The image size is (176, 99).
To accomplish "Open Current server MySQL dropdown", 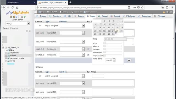I will coord(17,23).
